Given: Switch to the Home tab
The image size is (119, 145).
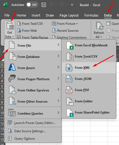Looking at the screenshot, I should (21, 15).
